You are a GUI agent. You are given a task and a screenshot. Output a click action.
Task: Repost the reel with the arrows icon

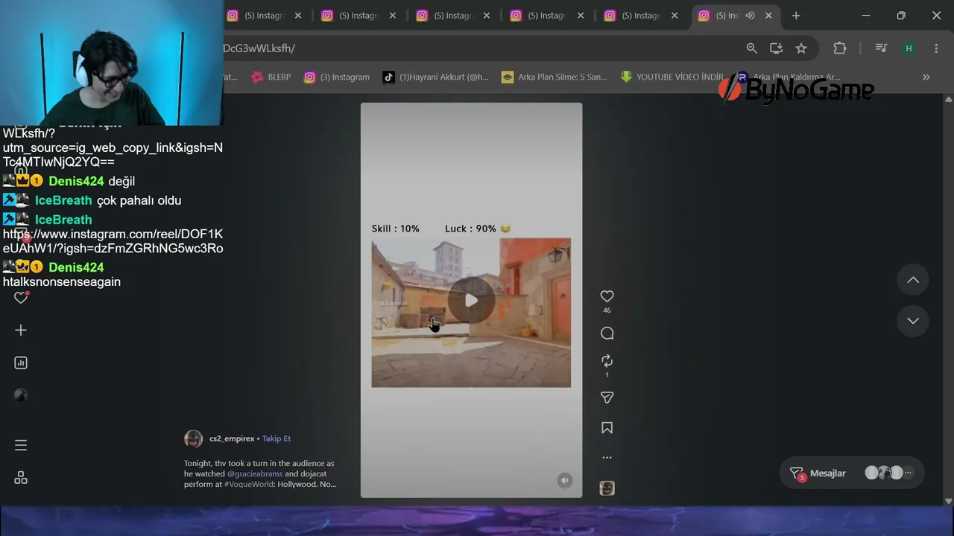click(x=607, y=361)
